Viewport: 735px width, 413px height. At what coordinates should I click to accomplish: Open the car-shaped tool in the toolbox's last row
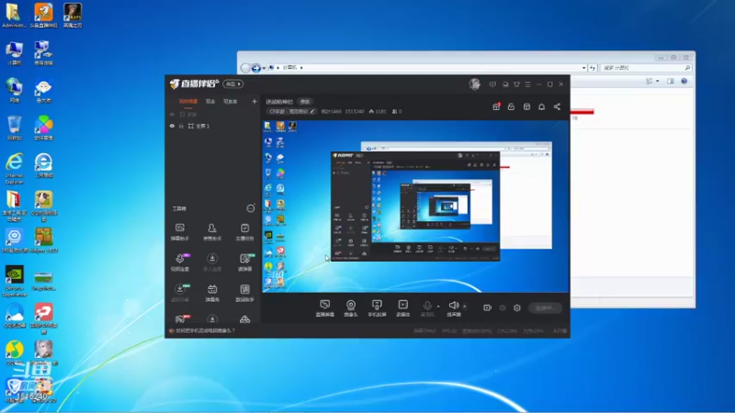click(x=244, y=319)
